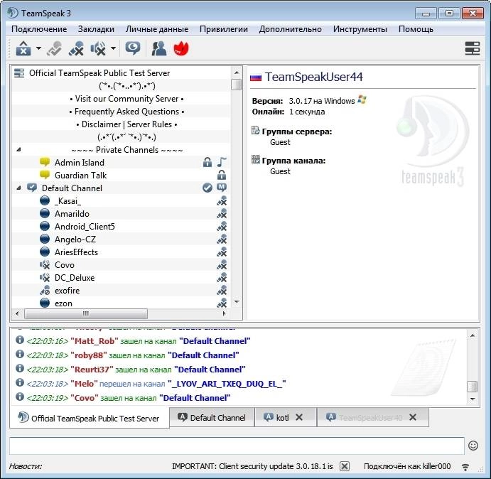Collapse the Private Channels section

(x=18, y=150)
